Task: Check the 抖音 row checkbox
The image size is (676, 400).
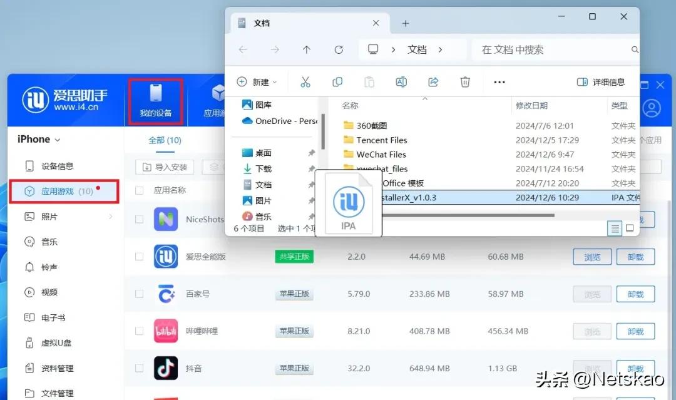Action: 139,368
